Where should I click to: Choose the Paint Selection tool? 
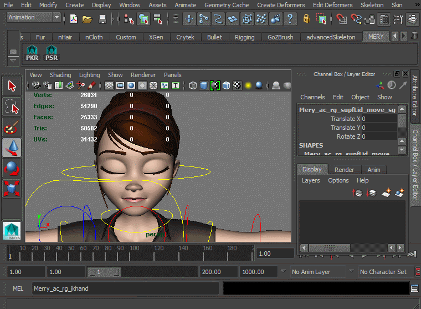coord(12,127)
